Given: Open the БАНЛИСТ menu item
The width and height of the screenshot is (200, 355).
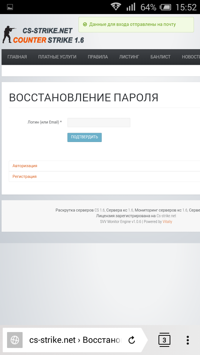Looking at the screenshot, I should point(160,57).
